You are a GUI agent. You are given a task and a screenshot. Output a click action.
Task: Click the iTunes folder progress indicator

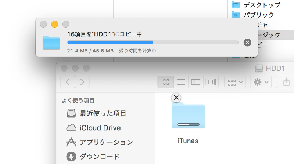[188, 124]
